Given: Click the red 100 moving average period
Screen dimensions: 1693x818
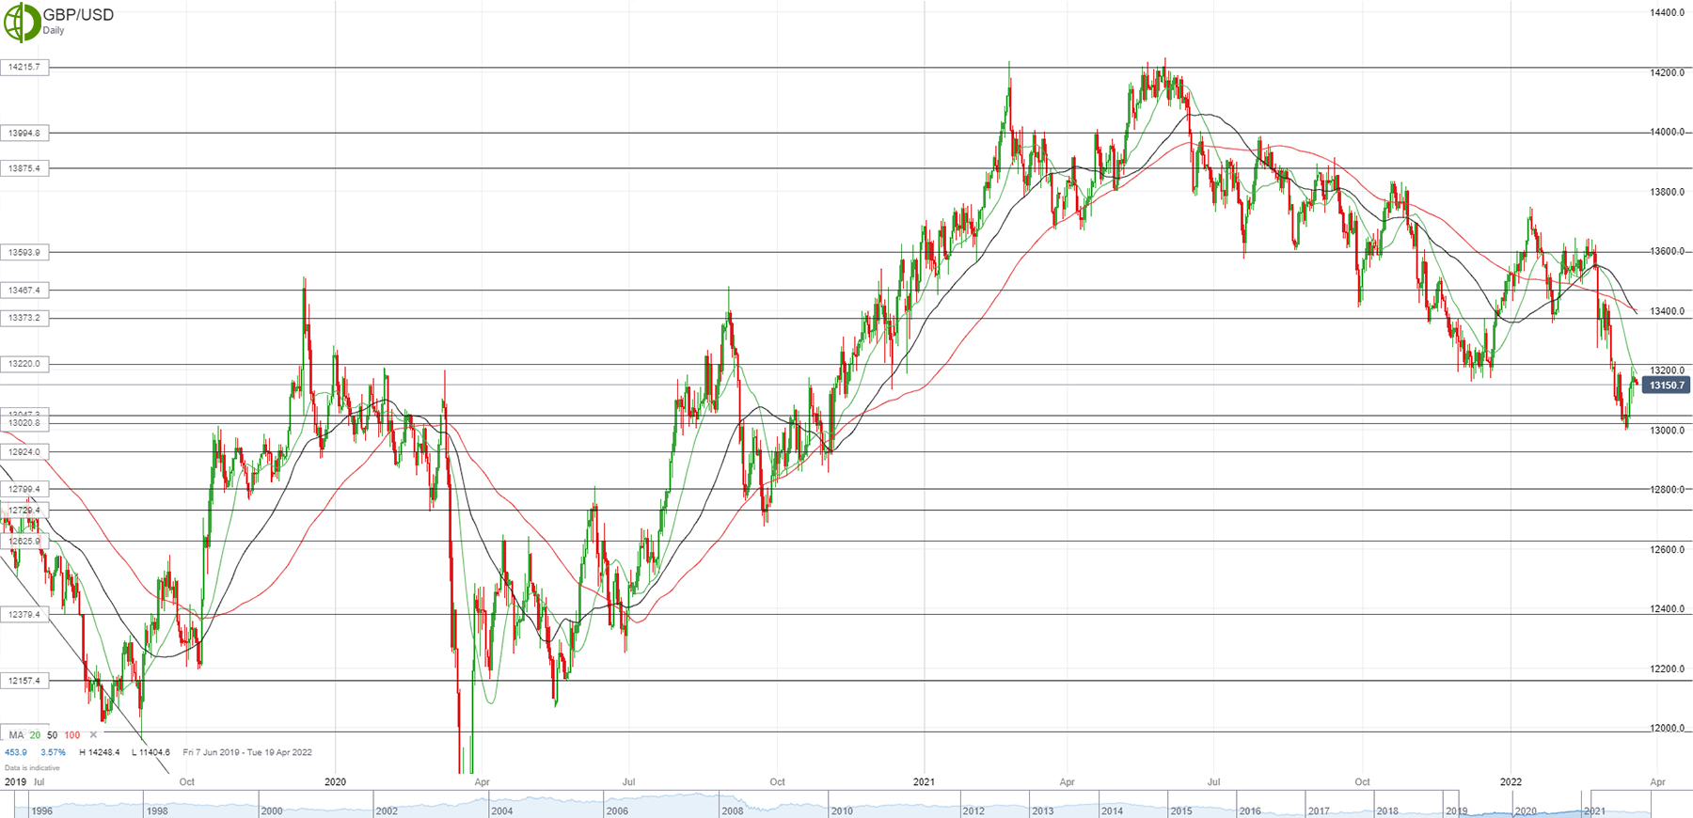Looking at the screenshot, I should (x=72, y=735).
